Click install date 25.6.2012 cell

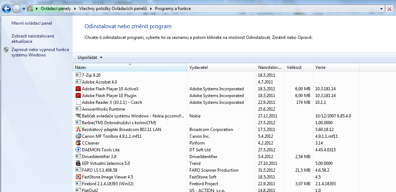266,109
